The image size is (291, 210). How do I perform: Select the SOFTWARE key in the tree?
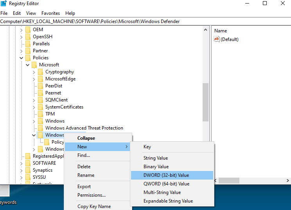point(44,163)
